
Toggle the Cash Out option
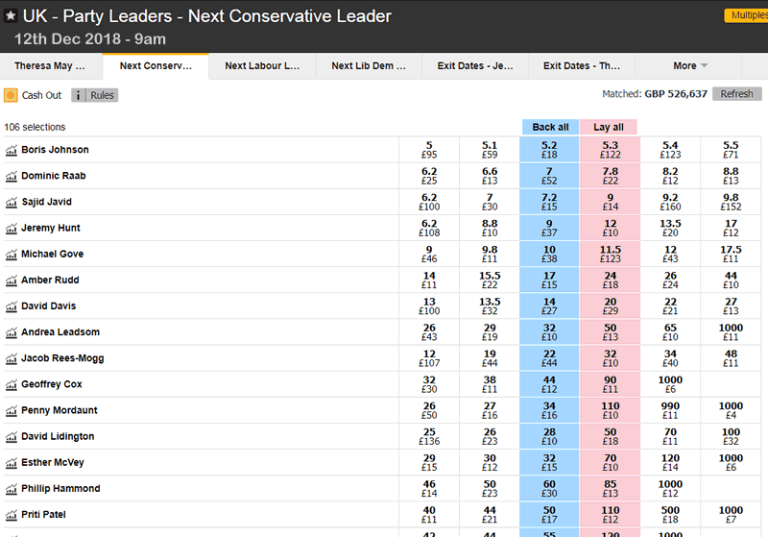[11, 95]
